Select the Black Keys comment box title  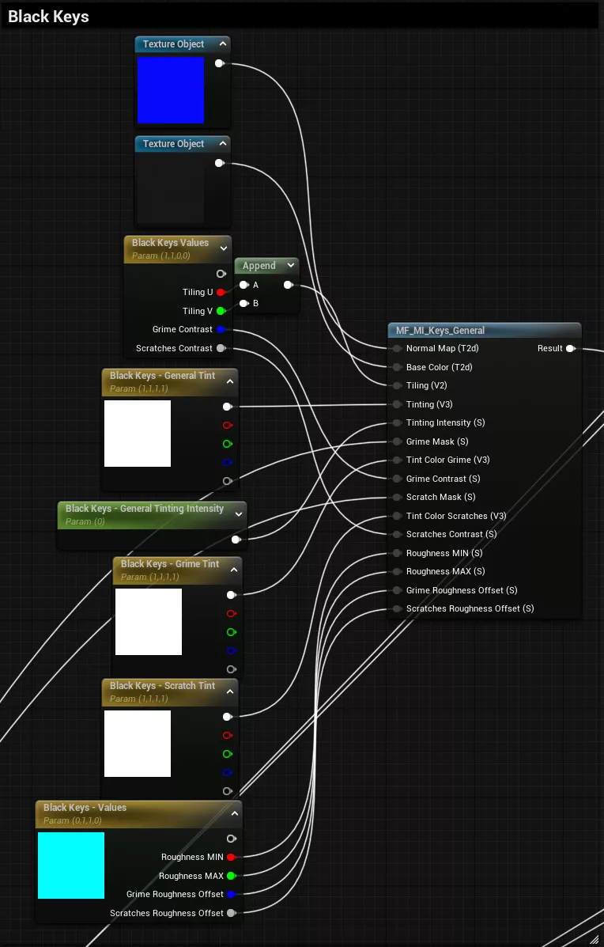pos(49,17)
